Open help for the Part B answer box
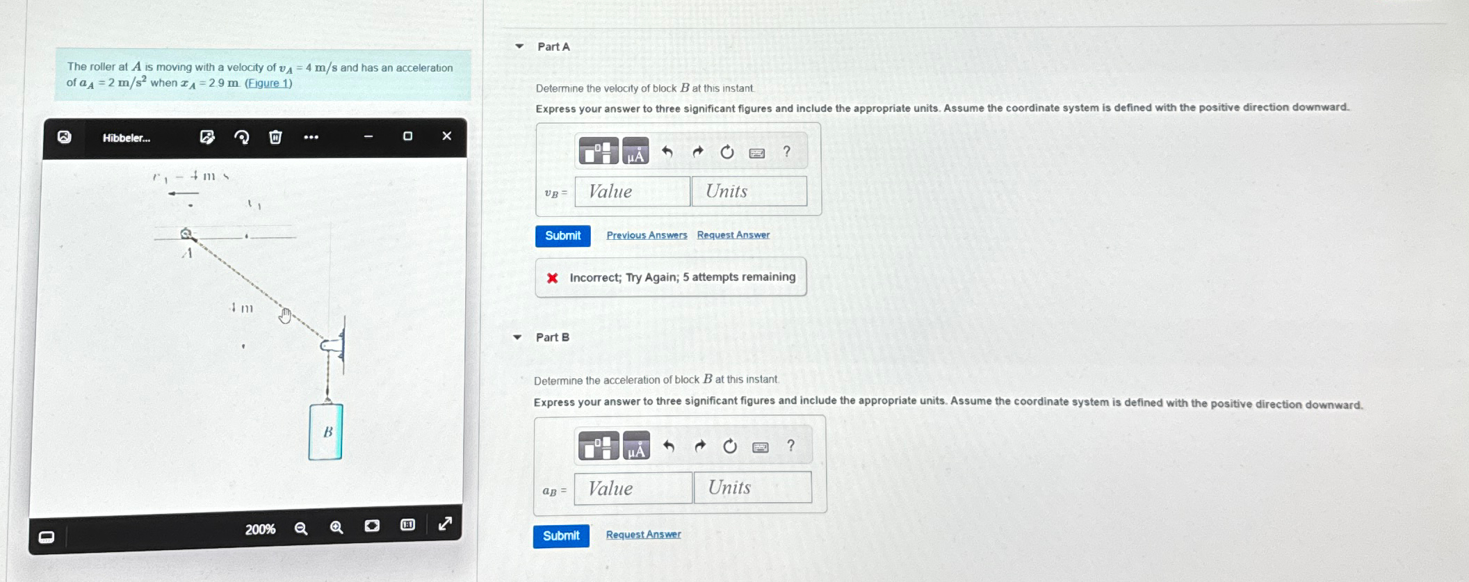 pyautogui.click(x=790, y=445)
